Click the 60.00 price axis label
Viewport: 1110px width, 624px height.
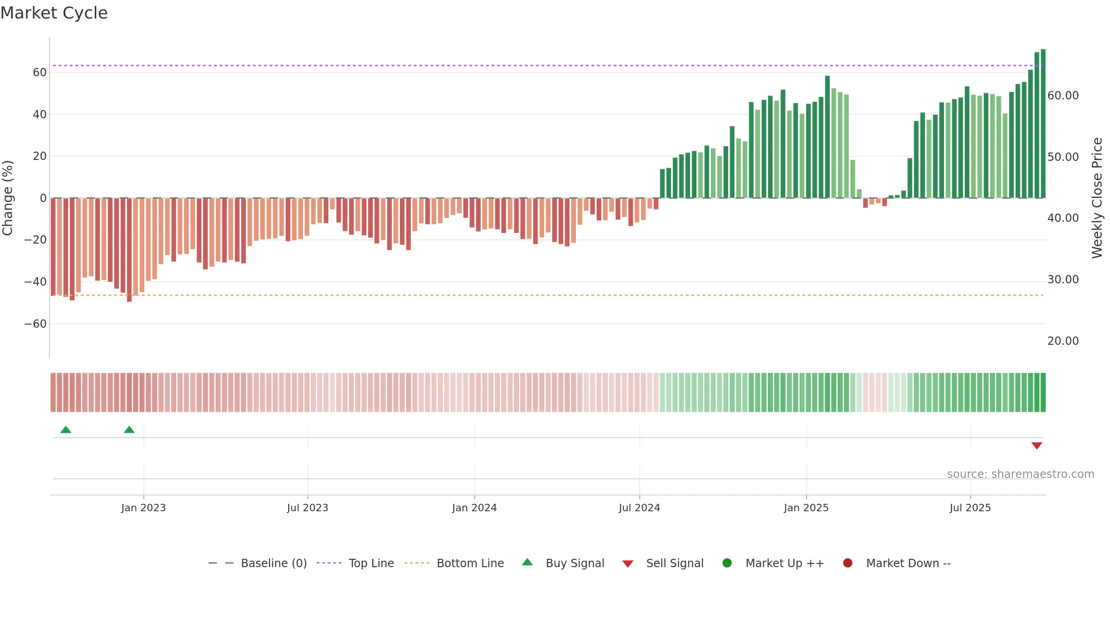[1063, 96]
